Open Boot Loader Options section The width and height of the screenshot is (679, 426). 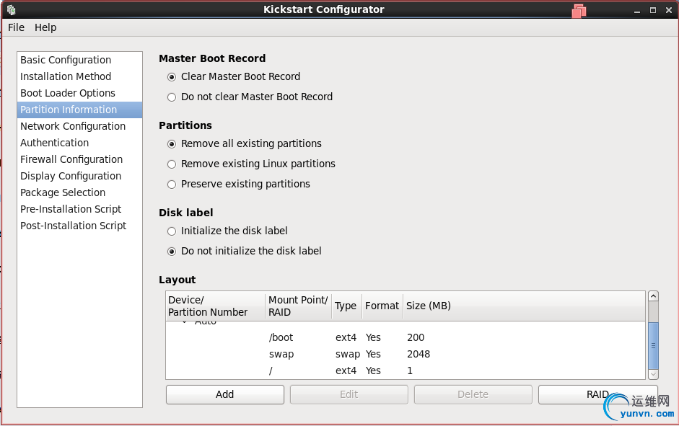coord(79,93)
